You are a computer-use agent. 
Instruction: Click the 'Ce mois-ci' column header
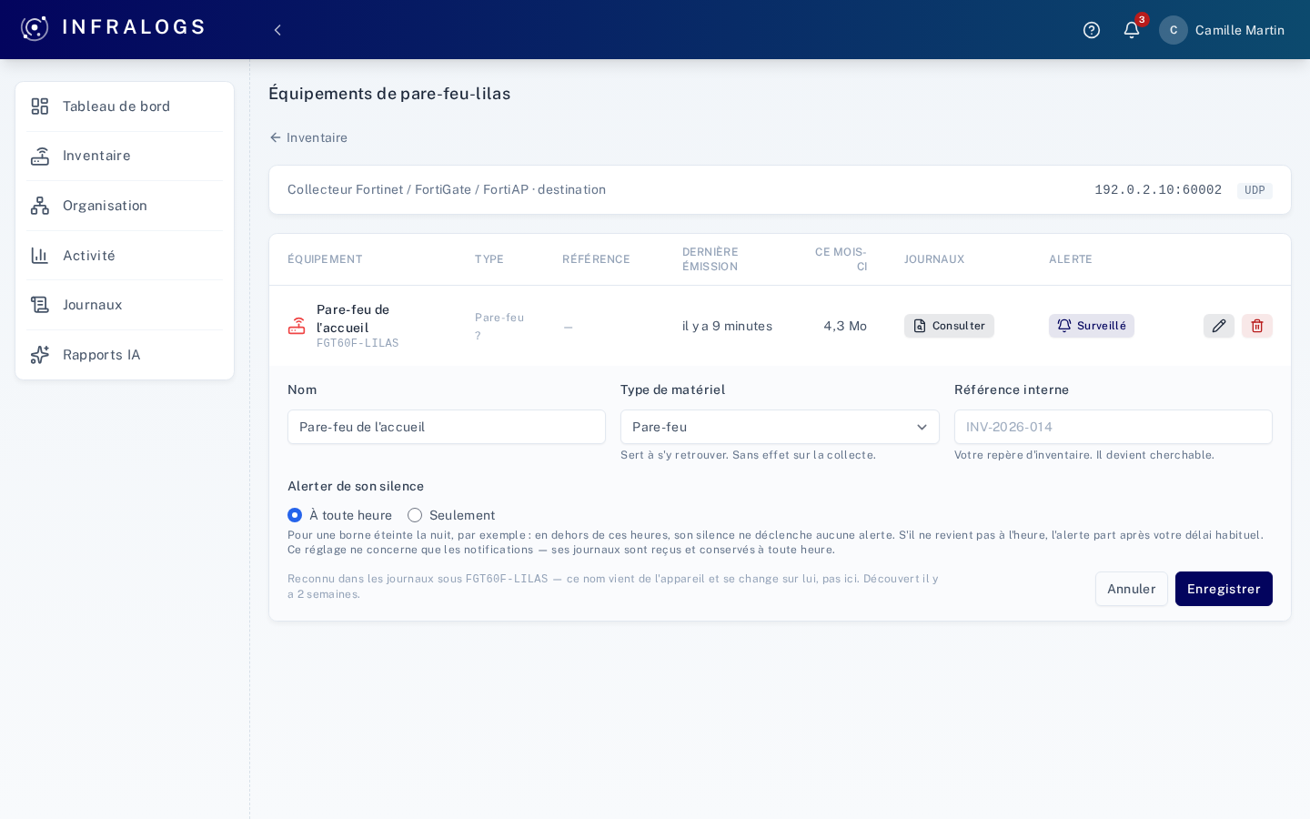click(x=841, y=259)
